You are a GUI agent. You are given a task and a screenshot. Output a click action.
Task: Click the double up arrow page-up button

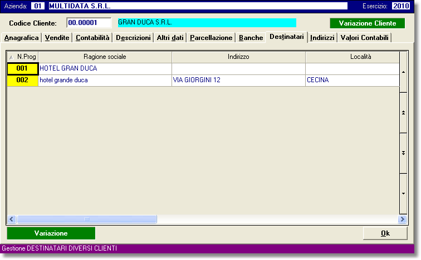coord(403,113)
